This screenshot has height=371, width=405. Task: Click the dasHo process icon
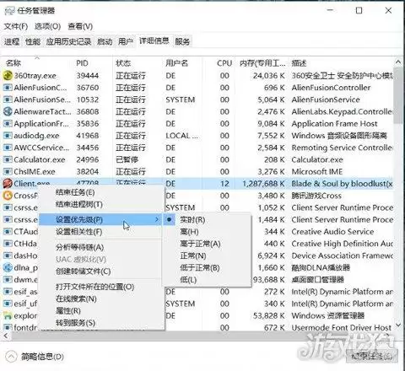click(8, 255)
